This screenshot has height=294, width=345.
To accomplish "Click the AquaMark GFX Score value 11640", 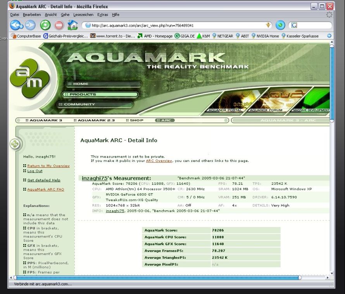I will [x=218, y=244].
